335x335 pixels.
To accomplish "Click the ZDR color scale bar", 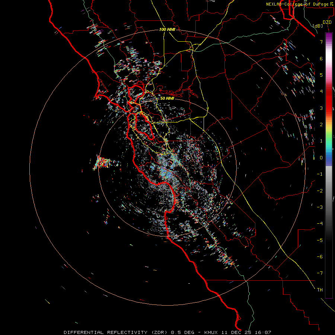I will coord(329,165).
